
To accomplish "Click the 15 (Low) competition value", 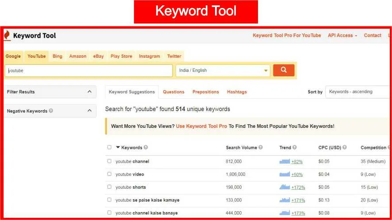I will (x=369, y=187).
